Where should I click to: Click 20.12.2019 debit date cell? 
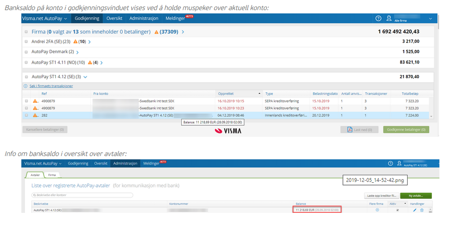pyautogui.click(x=321, y=115)
